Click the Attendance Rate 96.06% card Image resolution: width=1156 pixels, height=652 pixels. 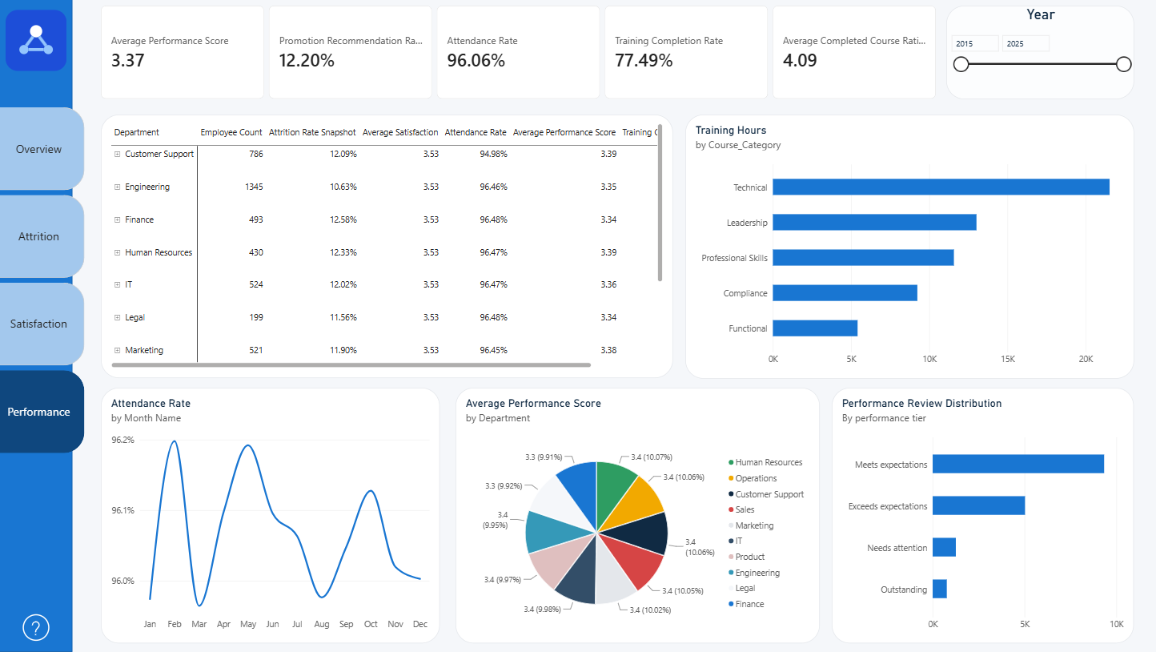click(x=518, y=52)
